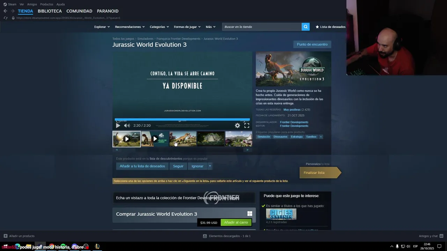This screenshot has width=447, height=251.
Task: Select the Simulación tag
Action: point(264,137)
